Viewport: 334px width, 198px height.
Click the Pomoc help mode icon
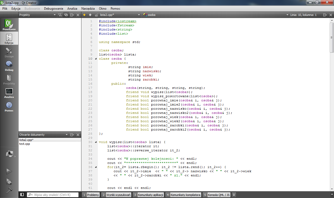coord(9,107)
